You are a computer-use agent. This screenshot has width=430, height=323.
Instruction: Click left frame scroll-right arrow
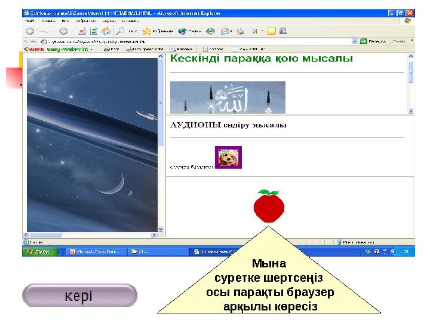coord(154,235)
